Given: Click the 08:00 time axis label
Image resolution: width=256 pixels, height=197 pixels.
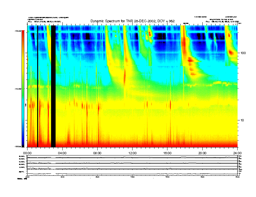Looking at the screenshot, I should pos(98,153).
